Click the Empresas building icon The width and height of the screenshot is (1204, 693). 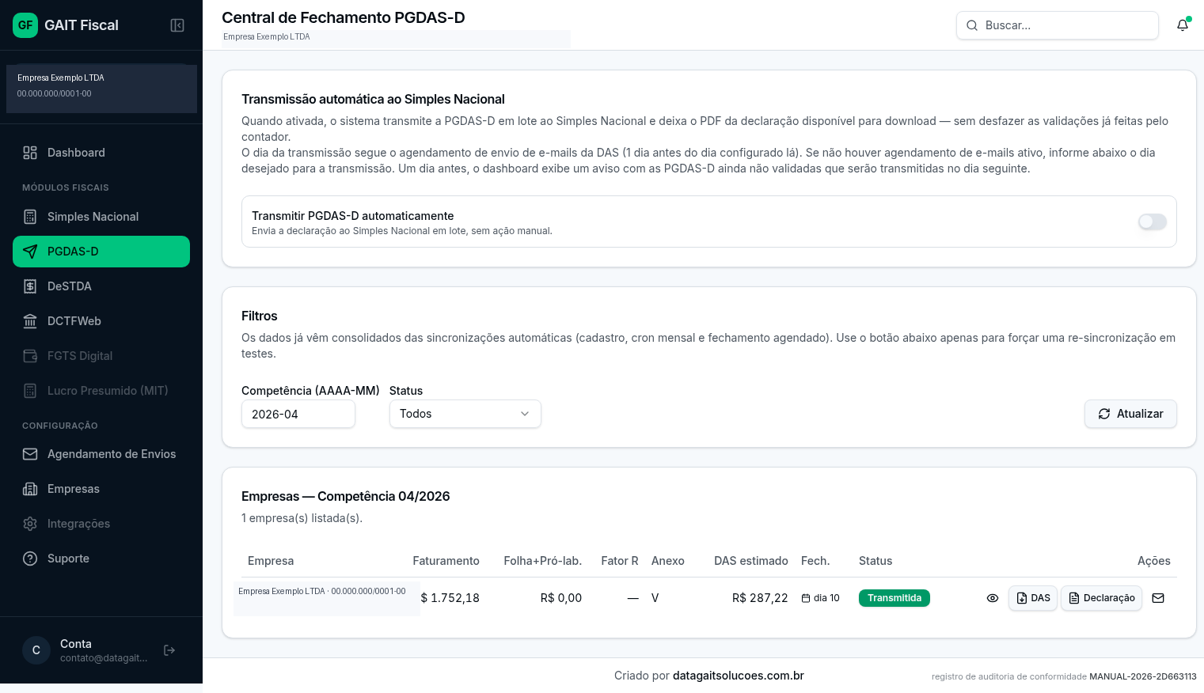tap(30, 489)
